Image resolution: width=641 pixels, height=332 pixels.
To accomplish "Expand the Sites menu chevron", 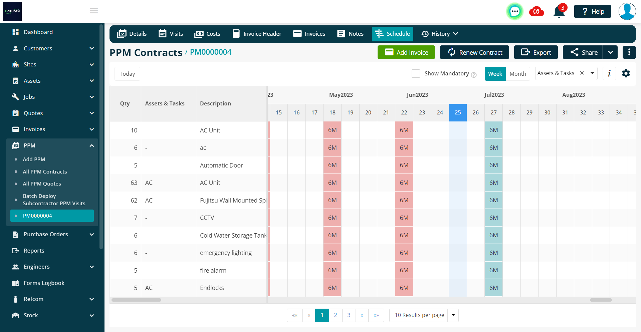I will (92, 64).
